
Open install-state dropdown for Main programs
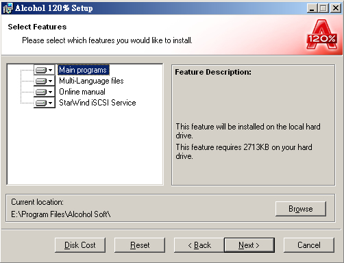pyautogui.click(x=45, y=70)
